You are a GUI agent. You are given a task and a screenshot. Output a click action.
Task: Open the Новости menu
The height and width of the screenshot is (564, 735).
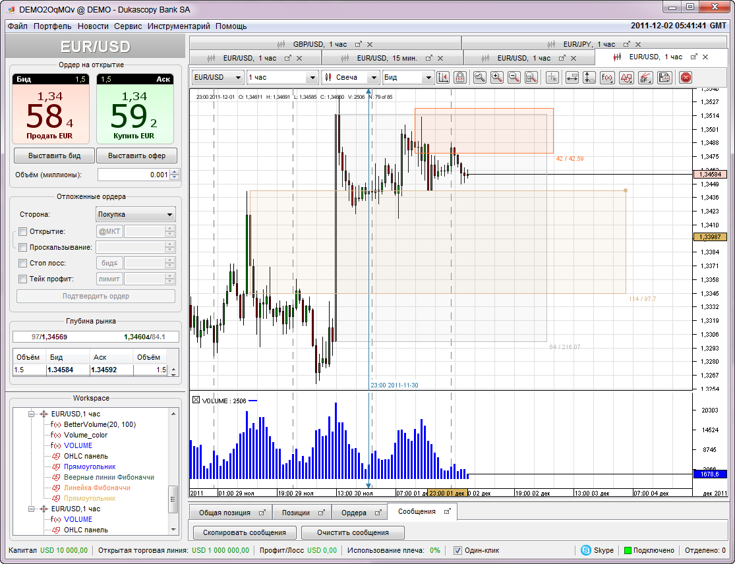pyautogui.click(x=93, y=26)
